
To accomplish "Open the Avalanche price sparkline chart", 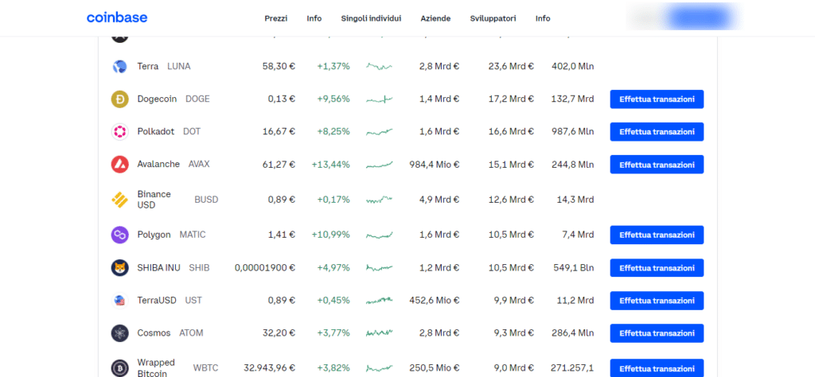I will pos(380,165).
